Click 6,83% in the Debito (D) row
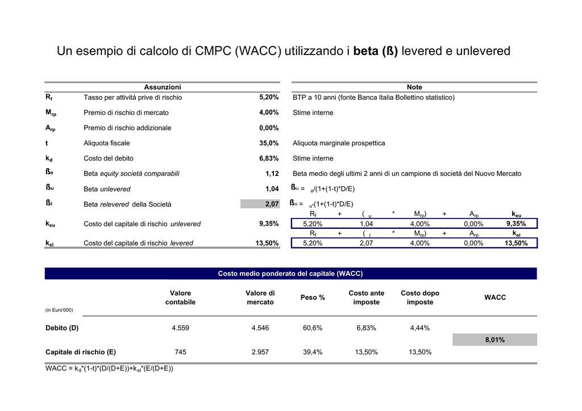This screenshot has width=582, height=411. [x=367, y=328]
